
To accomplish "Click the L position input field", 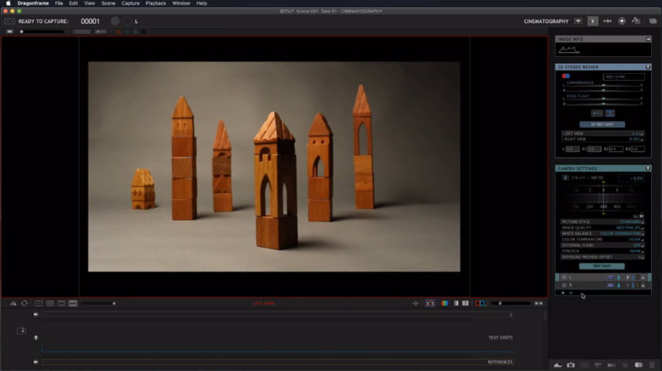I will click(x=573, y=149).
